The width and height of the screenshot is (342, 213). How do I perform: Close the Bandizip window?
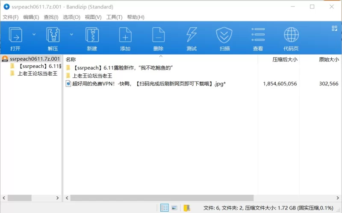click(x=332, y=7)
